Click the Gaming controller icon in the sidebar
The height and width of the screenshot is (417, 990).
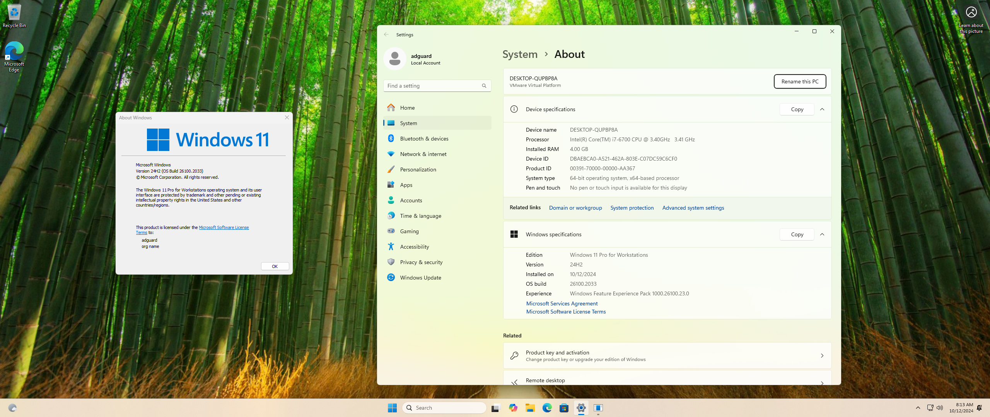(x=391, y=231)
